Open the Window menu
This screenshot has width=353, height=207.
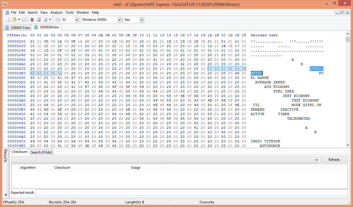(x=83, y=12)
